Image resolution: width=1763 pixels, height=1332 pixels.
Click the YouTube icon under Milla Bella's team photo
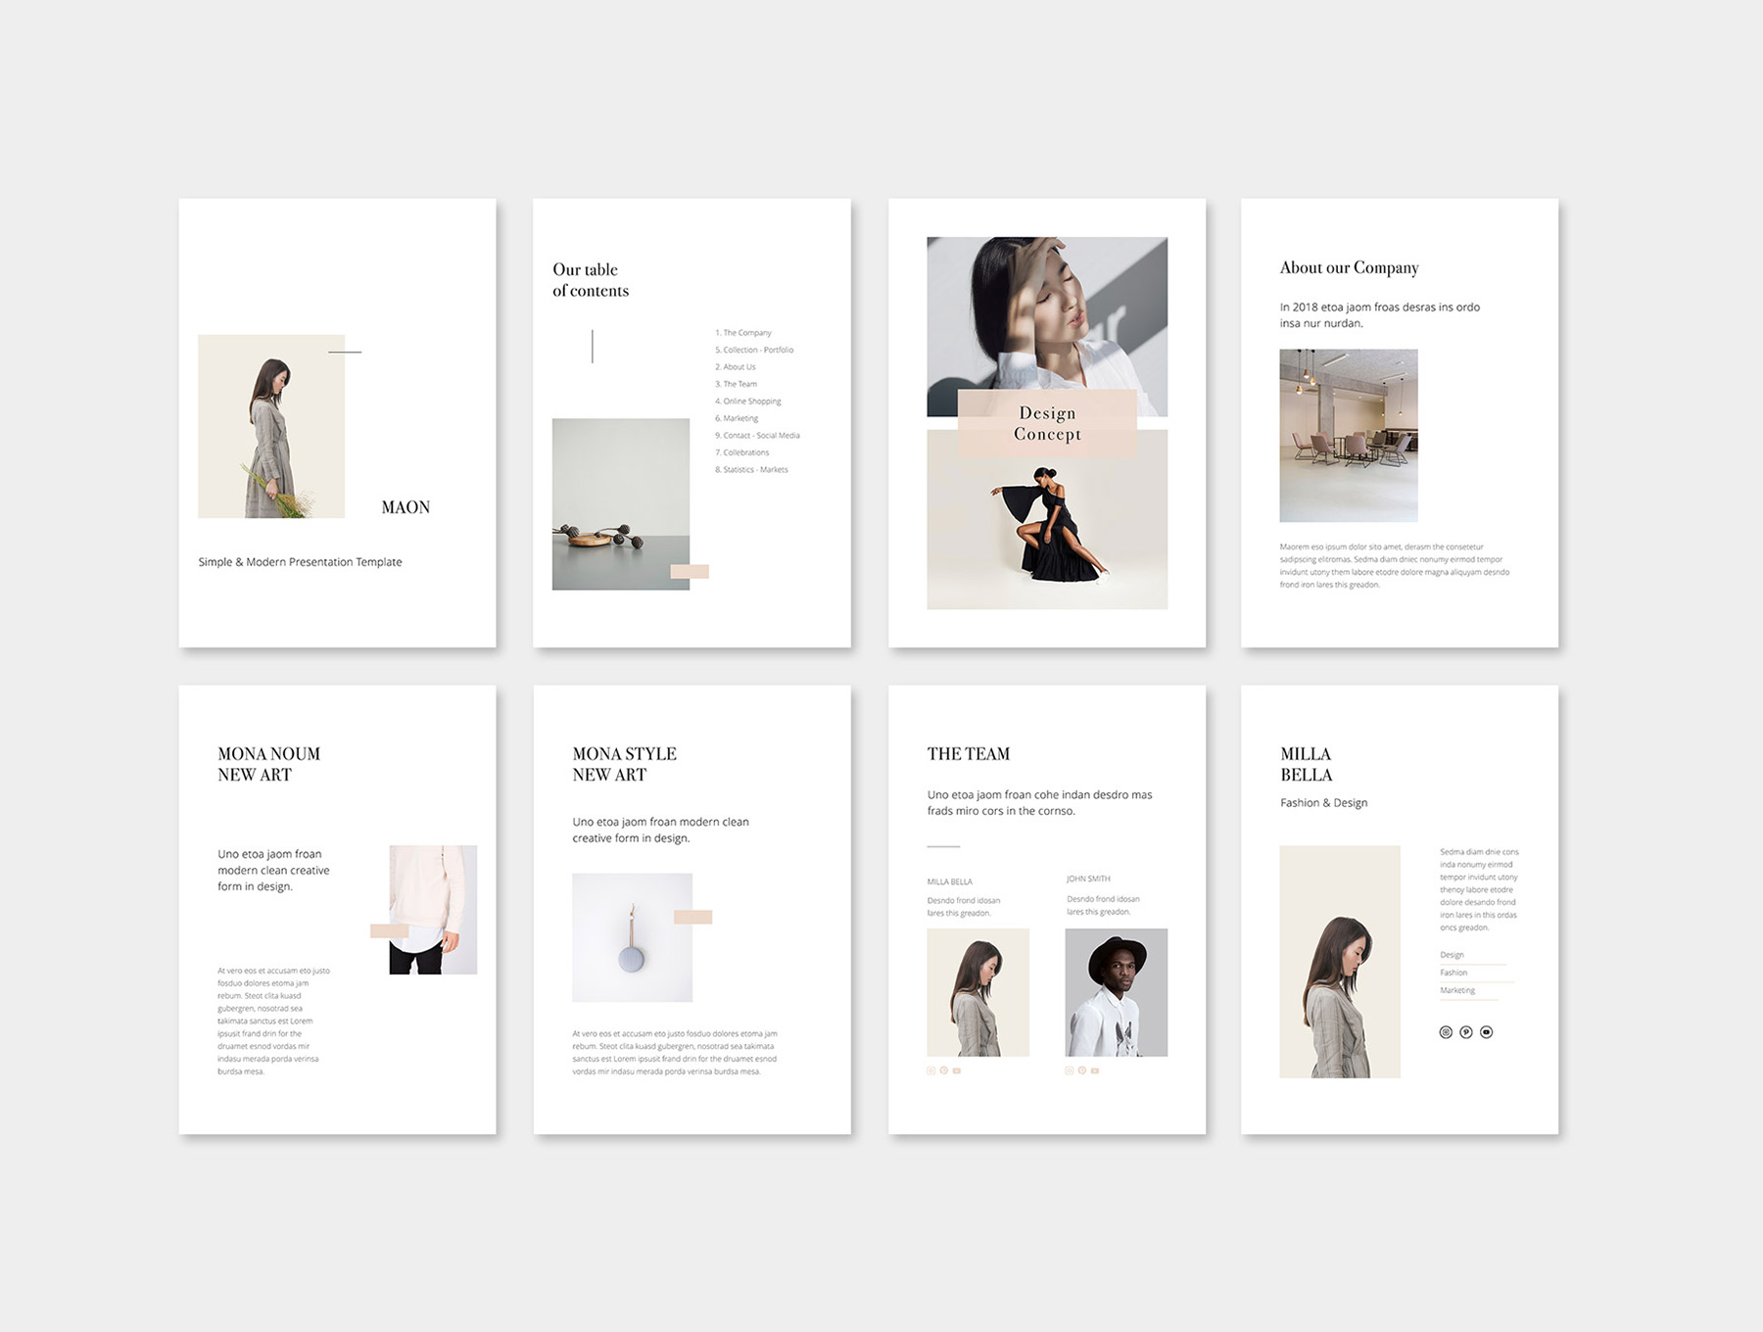pyautogui.click(x=958, y=1070)
